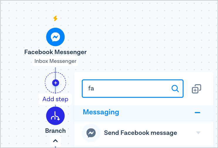Click the Facebook Messenger node title
Screen dimensions: 218x148
click(55, 52)
